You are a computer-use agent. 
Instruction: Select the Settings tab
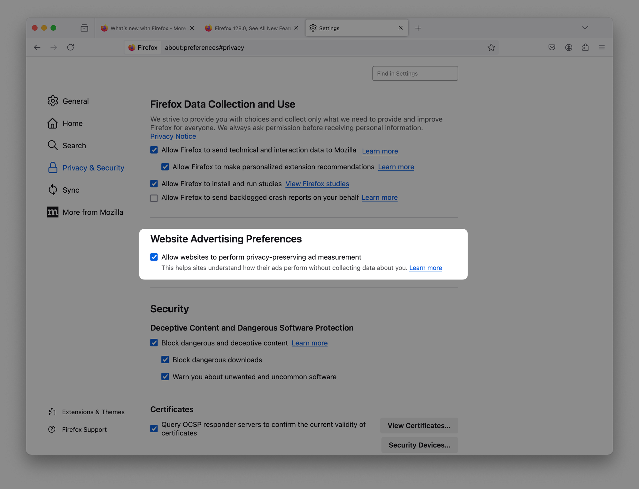(x=357, y=28)
